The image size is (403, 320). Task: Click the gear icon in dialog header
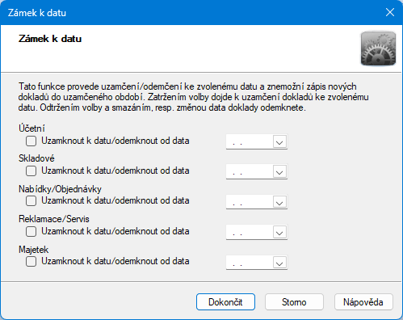[x=378, y=48]
